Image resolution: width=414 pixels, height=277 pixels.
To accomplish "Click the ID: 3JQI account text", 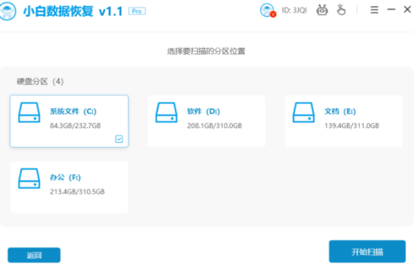I will coord(294,11).
